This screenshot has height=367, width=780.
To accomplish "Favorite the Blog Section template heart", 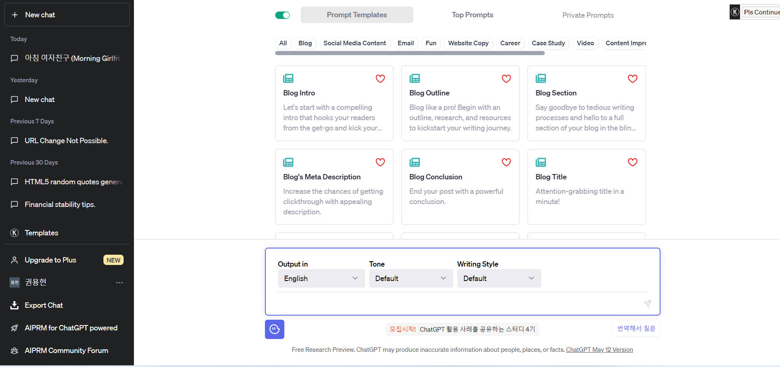I will tap(632, 79).
